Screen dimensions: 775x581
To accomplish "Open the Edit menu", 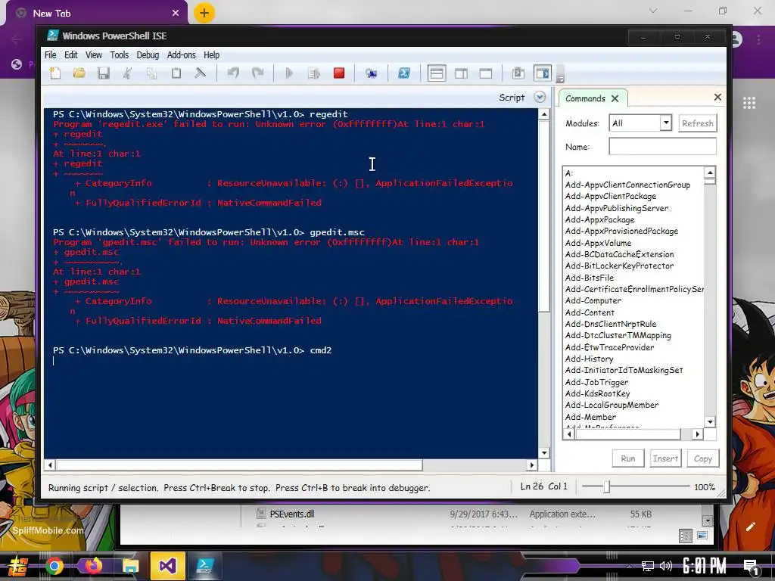I will point(70,54).
